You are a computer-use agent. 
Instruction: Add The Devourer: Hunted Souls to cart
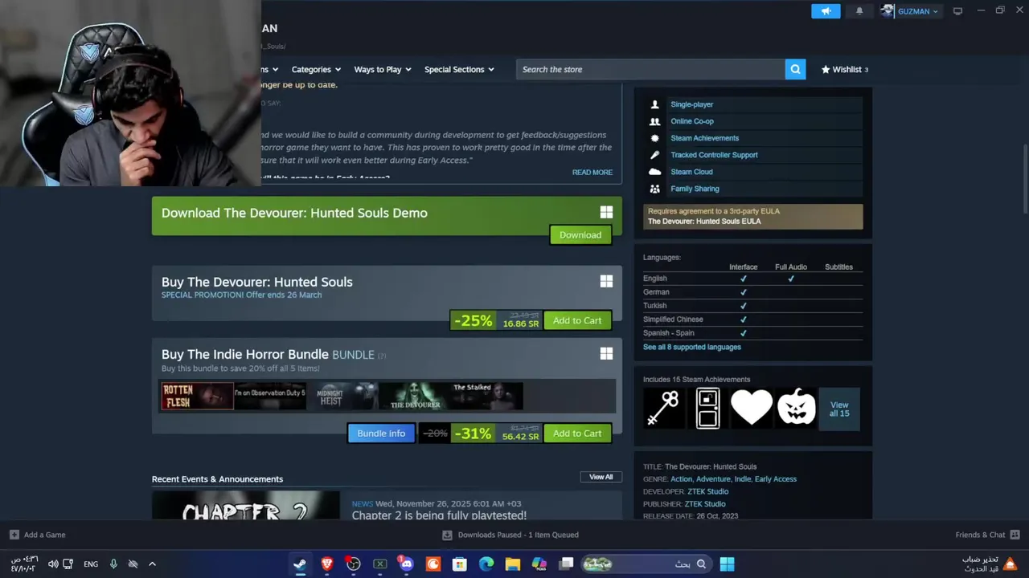coord(577,320)
